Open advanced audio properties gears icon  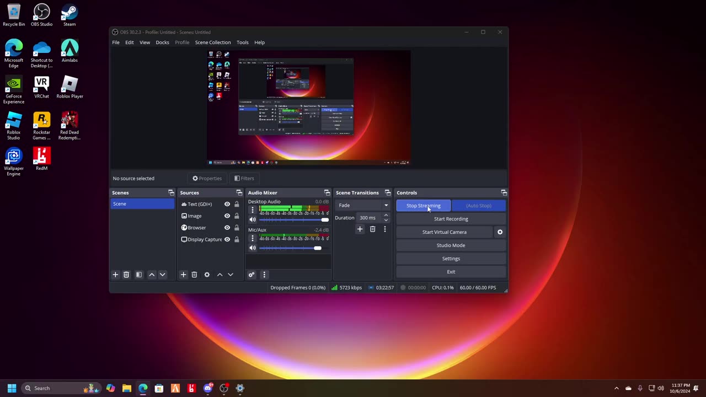pyautogui.click(x=252, y=275)
